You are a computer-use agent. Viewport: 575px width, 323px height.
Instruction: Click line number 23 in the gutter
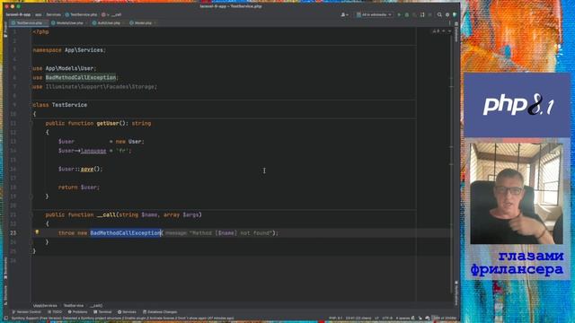click(13, 233)
